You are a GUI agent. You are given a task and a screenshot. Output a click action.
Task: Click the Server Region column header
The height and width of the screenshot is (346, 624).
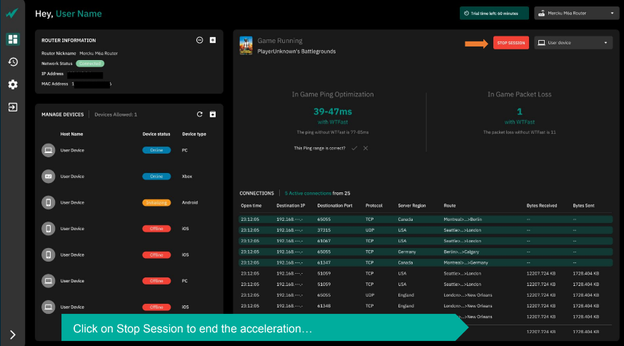[411, 205]
